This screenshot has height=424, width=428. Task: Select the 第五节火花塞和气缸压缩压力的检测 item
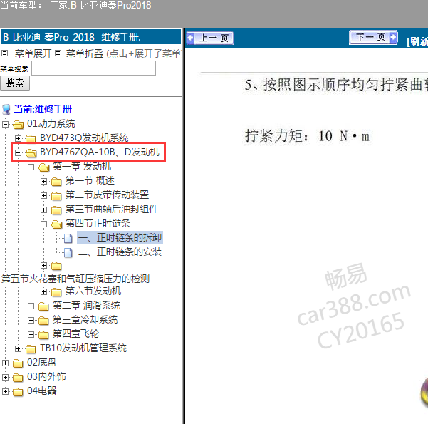tap(75, 279)
